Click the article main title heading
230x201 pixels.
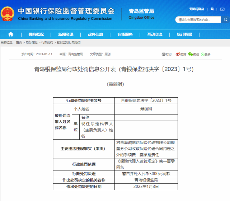pyautogui.click(x=114, y=69)
